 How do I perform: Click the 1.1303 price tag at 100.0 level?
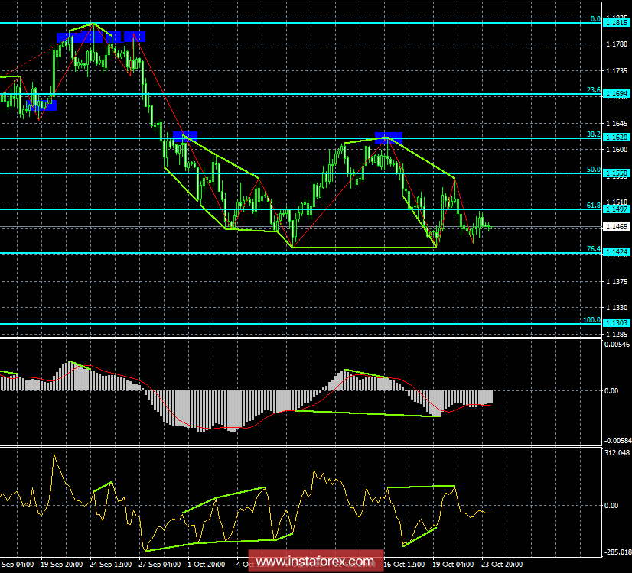pos(616,324)
